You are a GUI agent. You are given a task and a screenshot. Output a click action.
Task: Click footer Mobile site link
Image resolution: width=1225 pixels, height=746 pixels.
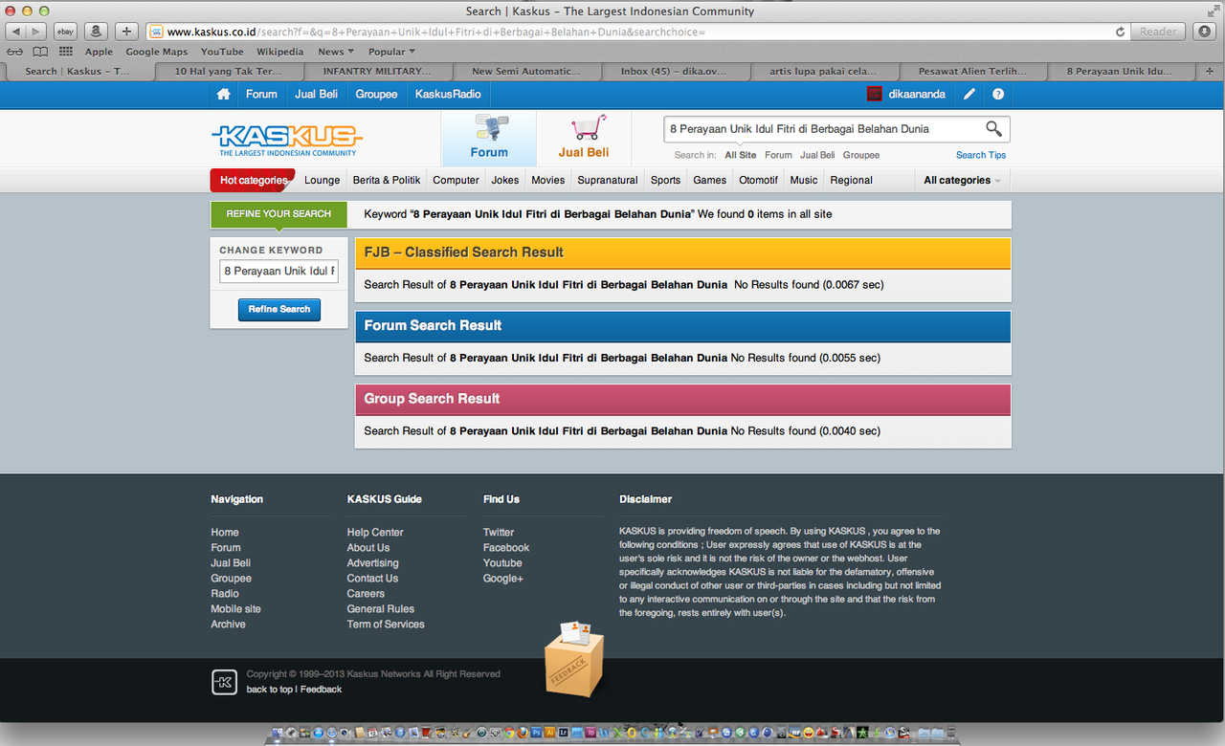coord(236,609)
